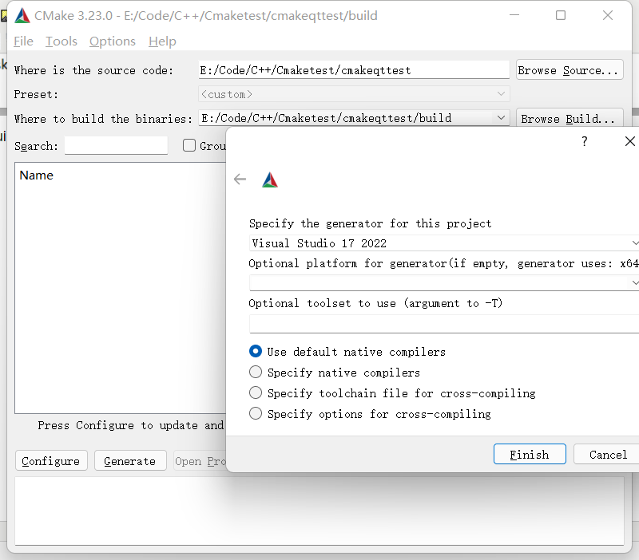The width and height of the screenshot is (639, 560).
Task: Expand the build binaries path dropdown arrow
Action: pos(502,118)
